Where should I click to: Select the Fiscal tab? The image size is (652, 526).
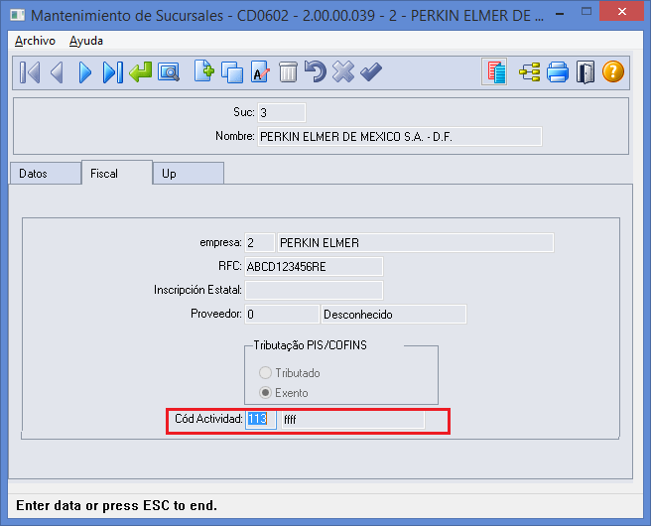tap(117, 173)
